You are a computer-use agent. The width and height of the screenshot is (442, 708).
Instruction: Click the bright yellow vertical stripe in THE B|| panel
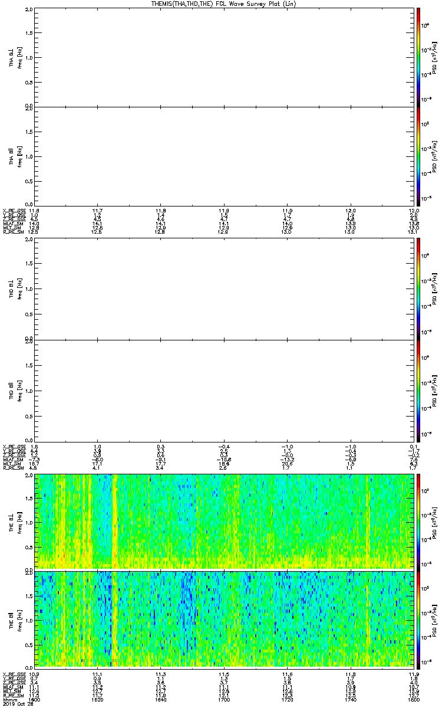[x=114, y=619]
